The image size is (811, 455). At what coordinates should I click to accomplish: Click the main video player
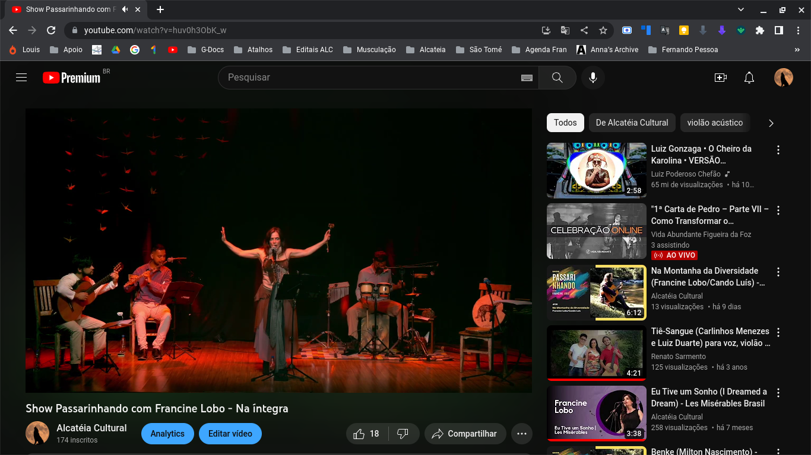(278, 250)
